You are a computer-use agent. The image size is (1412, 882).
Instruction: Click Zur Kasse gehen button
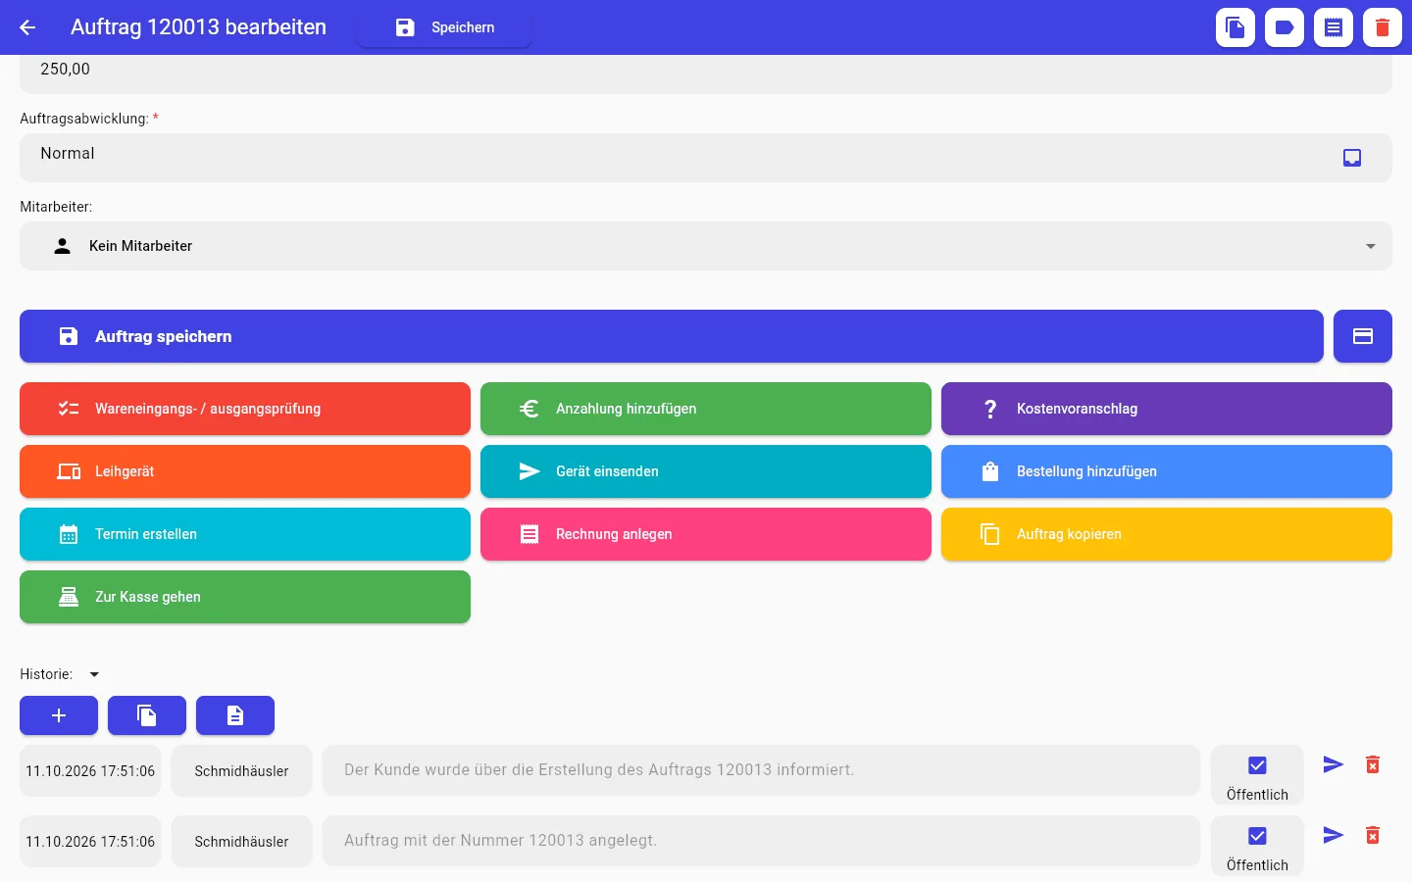(x=245, y=597)
